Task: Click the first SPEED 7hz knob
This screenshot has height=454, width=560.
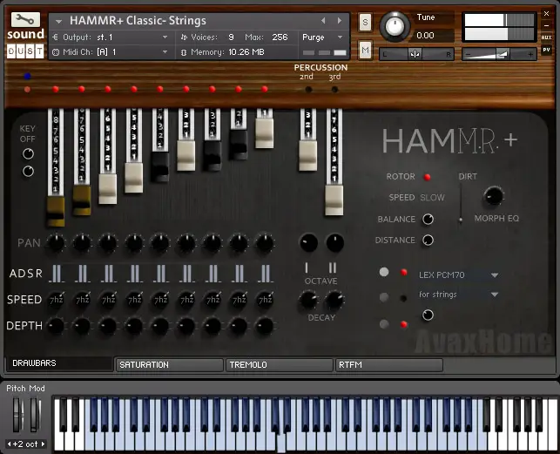Action: (x=56, y=300)
